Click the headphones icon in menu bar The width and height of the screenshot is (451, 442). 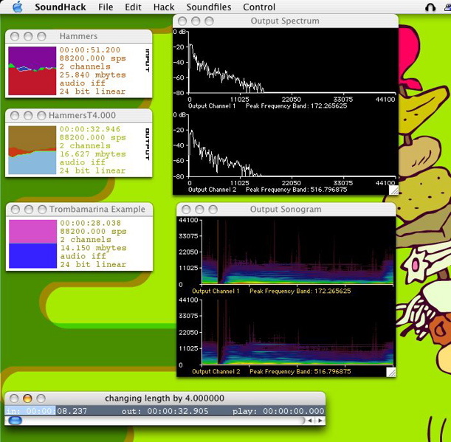(430, 7)
